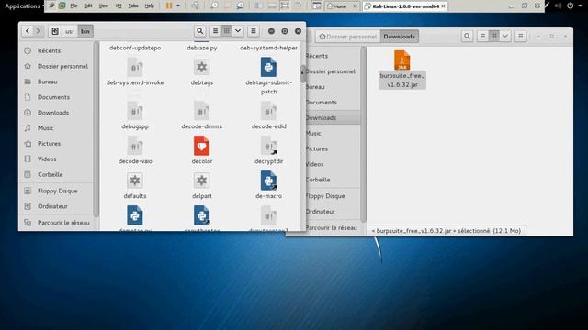
Task: Open the VMware View menu
Action: click(104, 6)
